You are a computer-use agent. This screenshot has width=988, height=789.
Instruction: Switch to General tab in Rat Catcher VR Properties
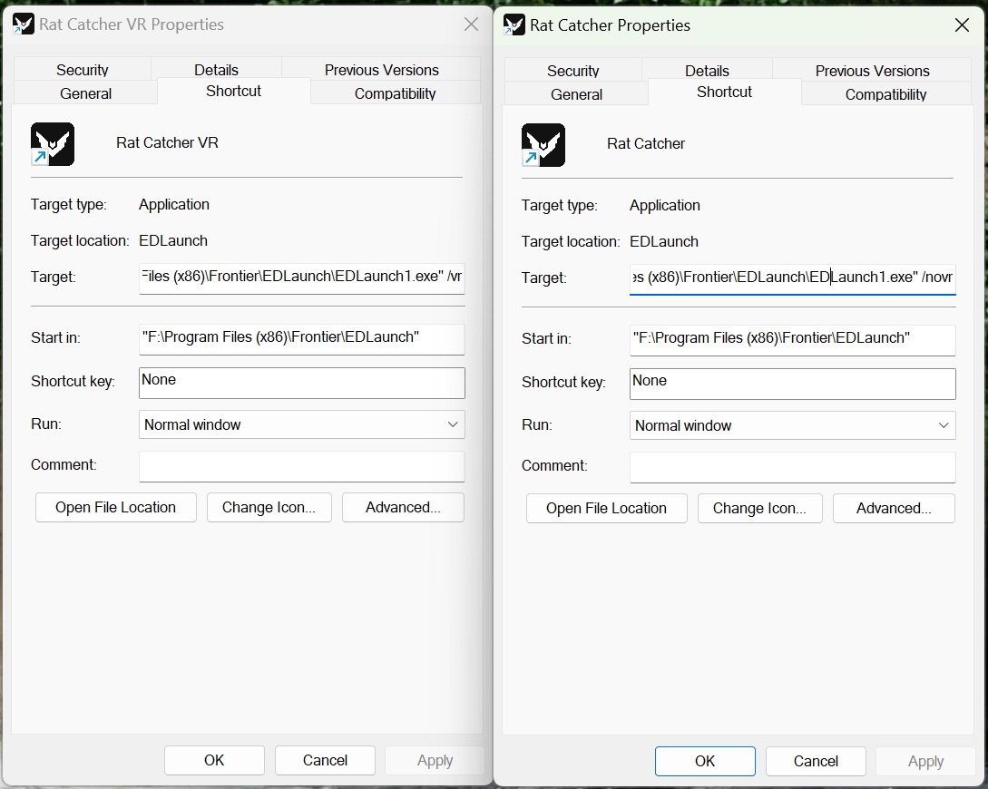pyautogui.click(x=85, y=93)
